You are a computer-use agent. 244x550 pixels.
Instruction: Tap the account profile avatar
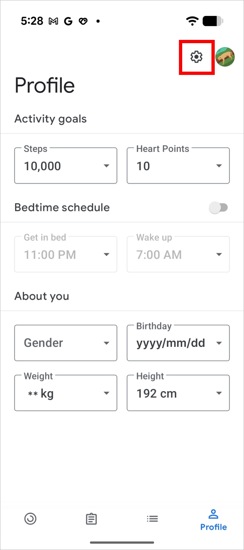pyautogui.click(x=225, y=57)
